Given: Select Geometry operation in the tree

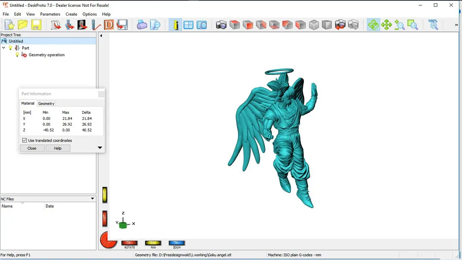Looking at the screenshot, I should (47, 55).
